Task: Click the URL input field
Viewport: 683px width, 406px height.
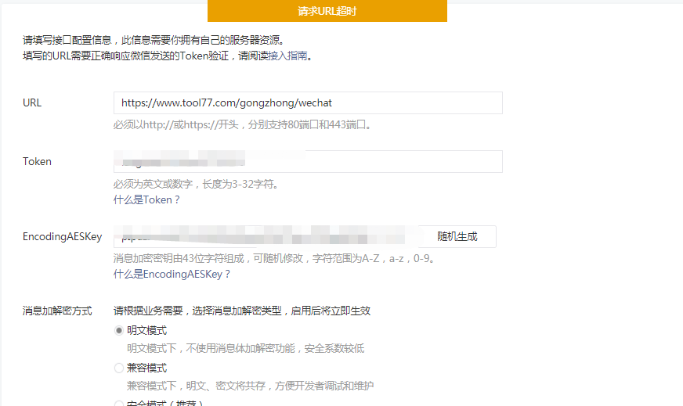Action: click(308, 102)
